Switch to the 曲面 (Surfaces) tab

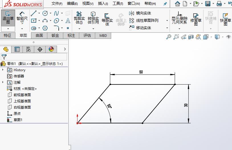[39, 36]
